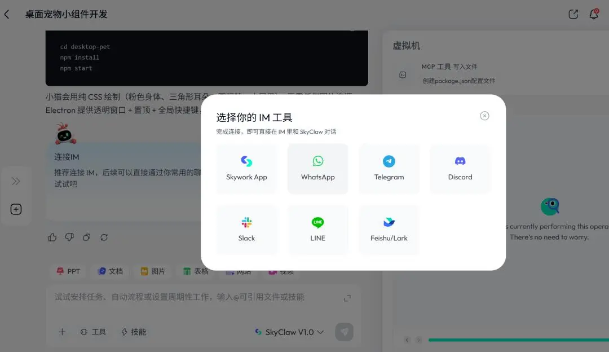Image resolution: width=609 pixels, height=352 pixels.
Task: Expand the left sidebar with double chevron
Action: 16,181
